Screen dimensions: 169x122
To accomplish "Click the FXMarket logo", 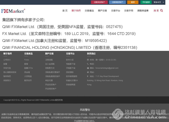I will pos(13,11).
